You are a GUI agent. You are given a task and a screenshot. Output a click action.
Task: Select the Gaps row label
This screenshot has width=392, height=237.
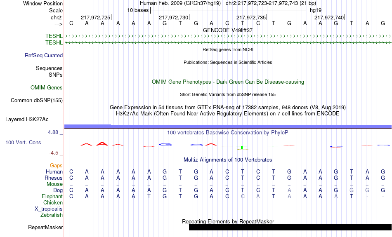[x=56, y=165]
